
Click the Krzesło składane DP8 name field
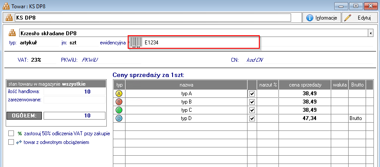(x=193, y=33)
